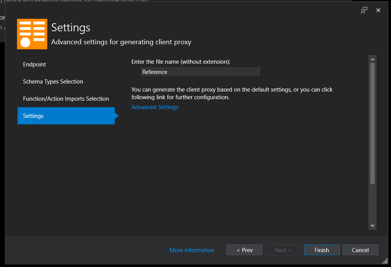Go back with the Prev button
This screenshot has width=391, height=267.
pyautogui.click(x=245, y=250)
